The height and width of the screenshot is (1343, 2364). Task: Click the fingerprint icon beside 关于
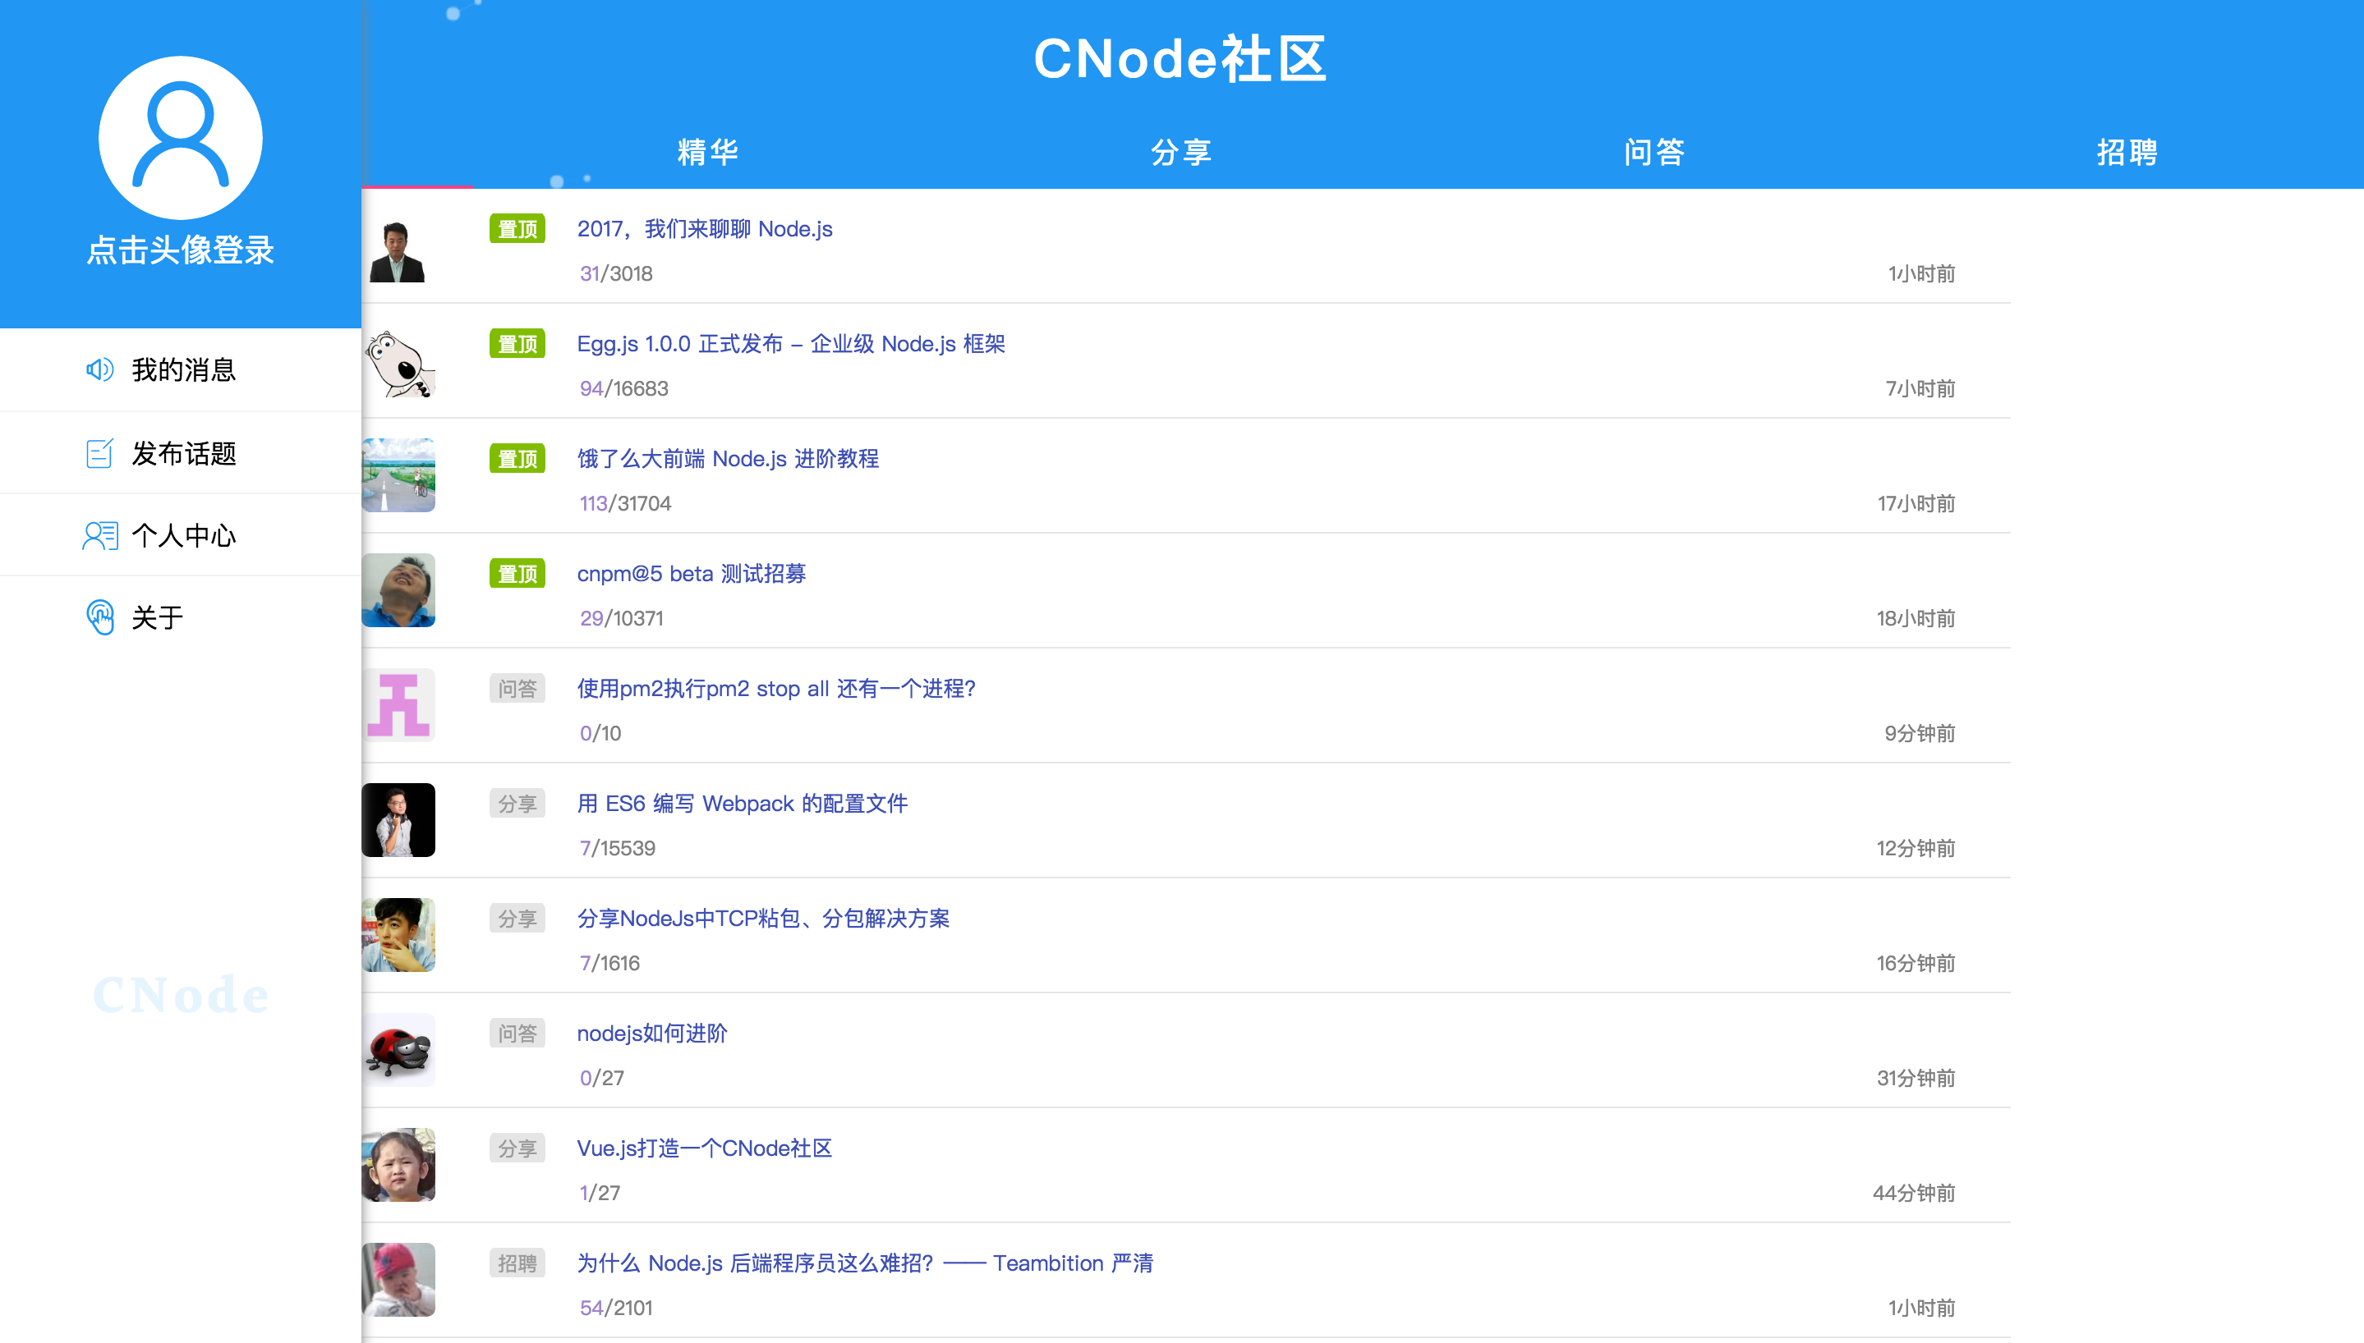click(99, 616)
